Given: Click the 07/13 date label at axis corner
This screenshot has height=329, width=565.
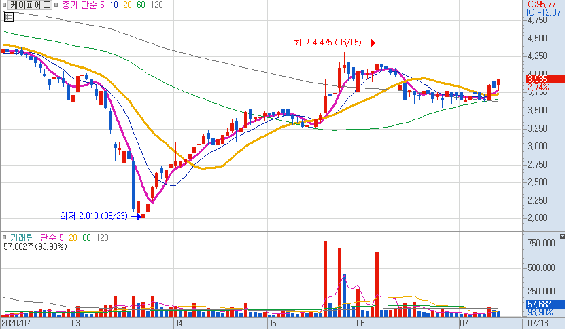Looking at the screenshot, I should pos(538,323).
